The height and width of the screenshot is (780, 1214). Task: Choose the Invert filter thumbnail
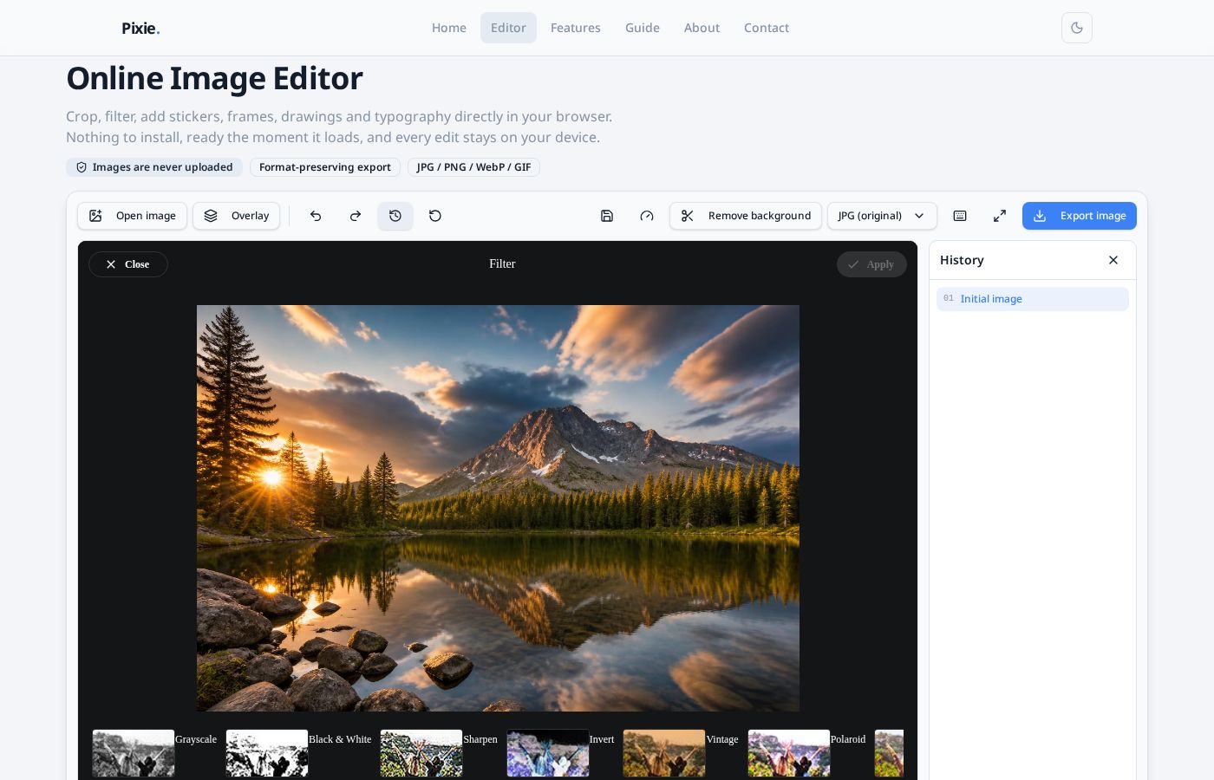tap(548, 753)
